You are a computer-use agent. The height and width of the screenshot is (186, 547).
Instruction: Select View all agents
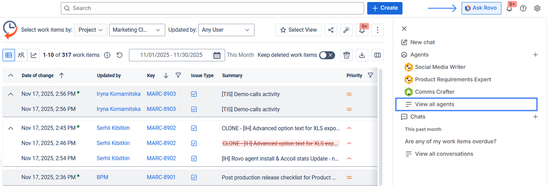click(x=434, y=104)
